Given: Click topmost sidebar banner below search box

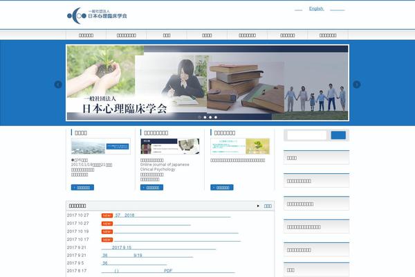Looking at the screenshot, I should click(x=316, y=158).
